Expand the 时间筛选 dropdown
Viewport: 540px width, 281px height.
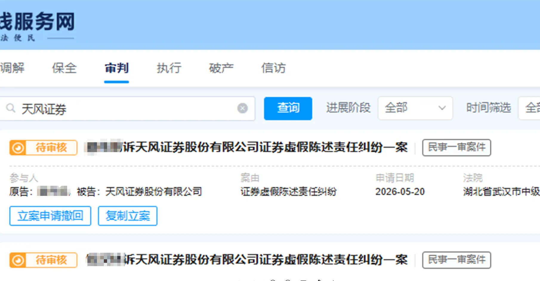pos(529,108)
